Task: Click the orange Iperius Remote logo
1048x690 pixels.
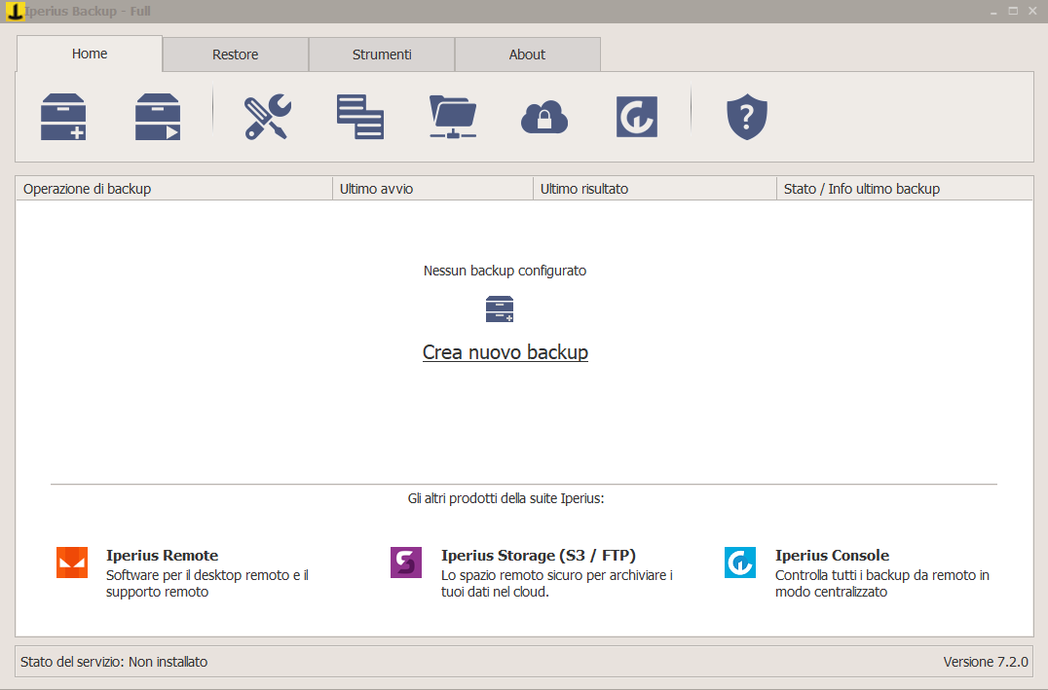Action: click(72, 563)
